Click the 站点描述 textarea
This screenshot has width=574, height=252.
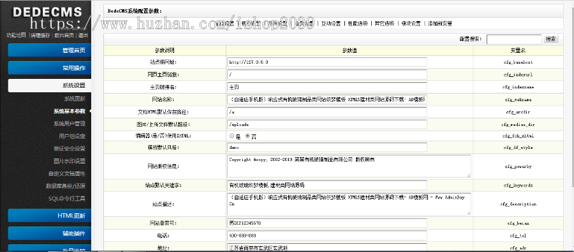coord(349,204)
